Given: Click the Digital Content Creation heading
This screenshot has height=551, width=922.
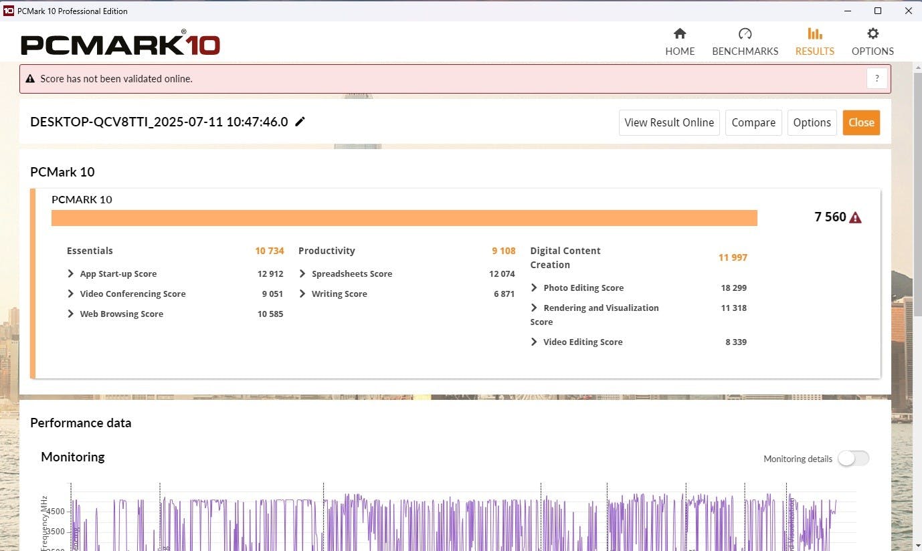Looking at the screenshot, I should (x=565, y=257).
